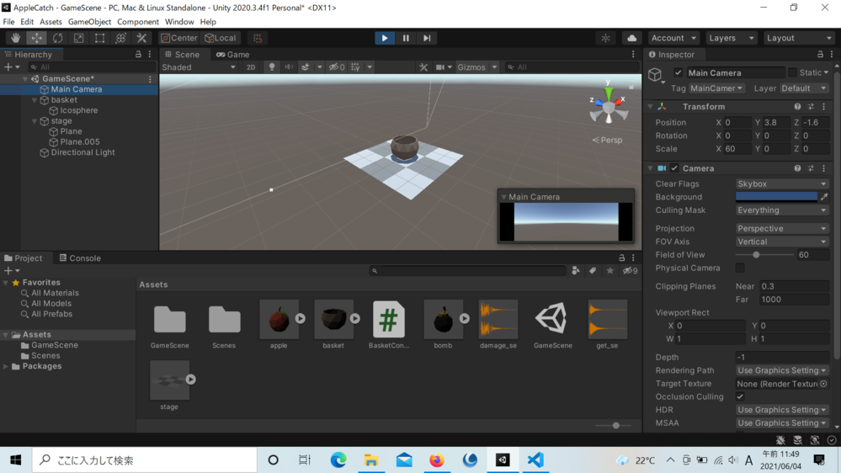Open Unity Collaborate cloud icon
Screen dimensions: 841x473
point(632,38)
